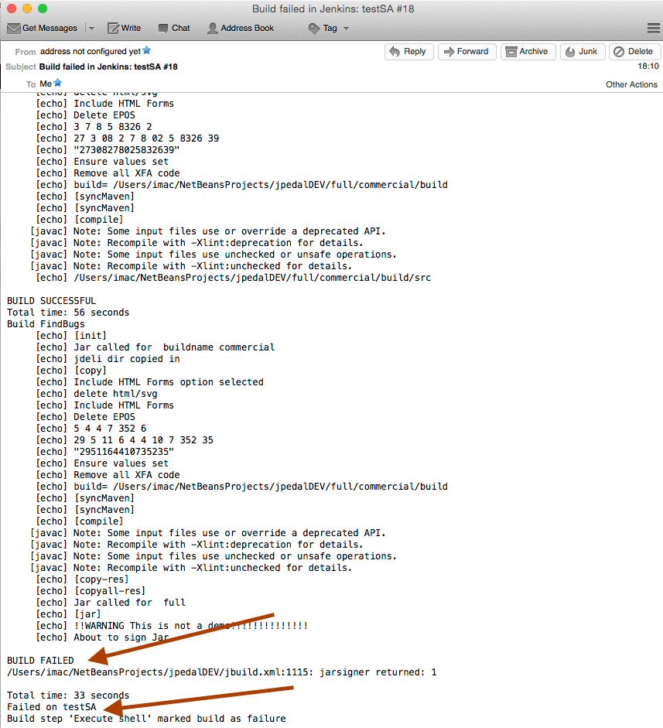Delete the build failed email
This screenshot has height=728, width=663.
point(634,52)
